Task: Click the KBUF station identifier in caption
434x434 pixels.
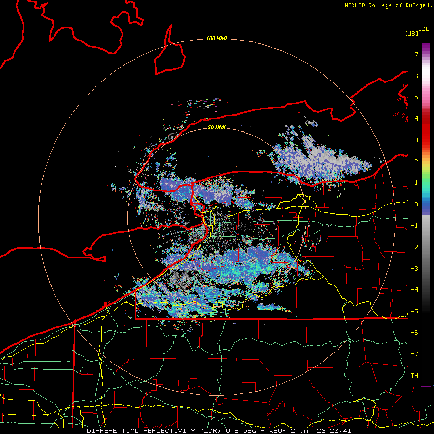Action: 278,431
